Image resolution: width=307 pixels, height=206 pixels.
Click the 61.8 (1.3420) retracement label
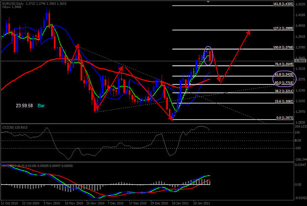pyautogui.click(x=284, y=74)
